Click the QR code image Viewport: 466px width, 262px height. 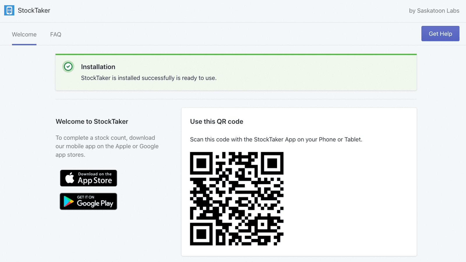pos(236,198)
